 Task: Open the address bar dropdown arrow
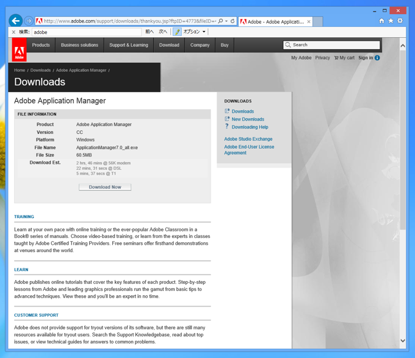[226, 21]
